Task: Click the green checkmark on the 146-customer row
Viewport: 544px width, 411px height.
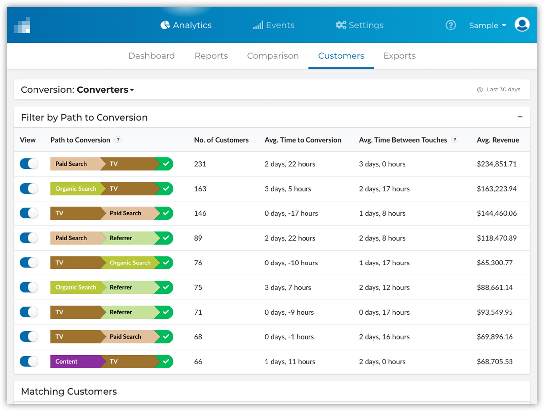Action: 166,213
